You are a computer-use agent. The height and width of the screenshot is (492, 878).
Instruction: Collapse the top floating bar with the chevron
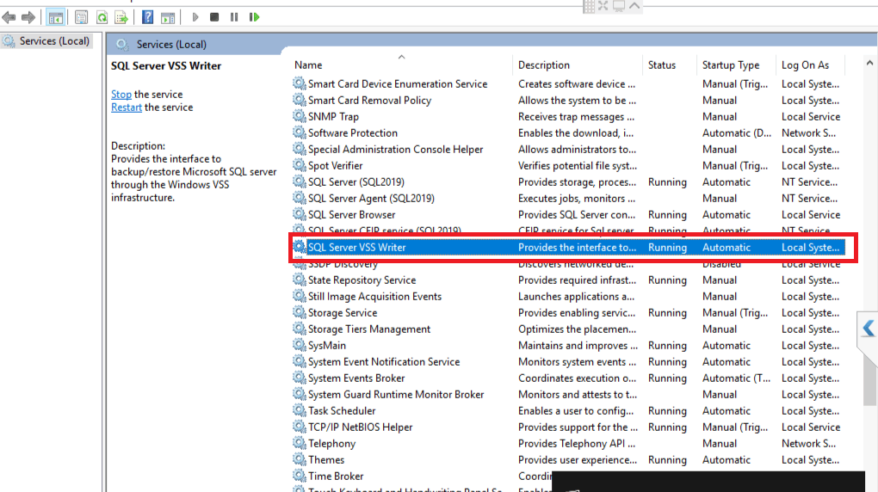[x=634, y=6]
